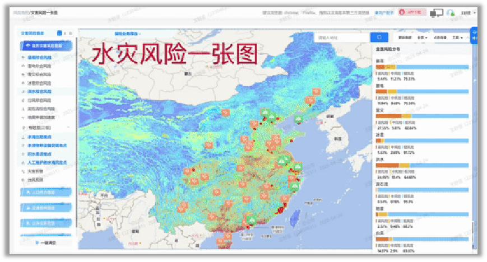487x262 pixels.
Task: Click the 雷电 risk distribution bar
Action: [422, 92]
